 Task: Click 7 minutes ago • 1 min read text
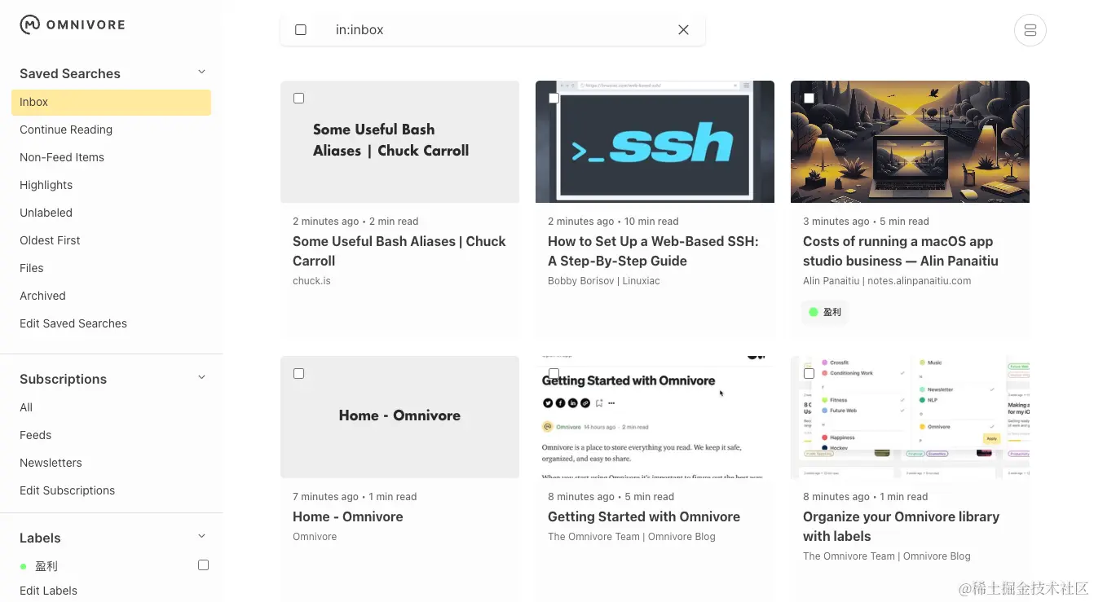point(355,497)
